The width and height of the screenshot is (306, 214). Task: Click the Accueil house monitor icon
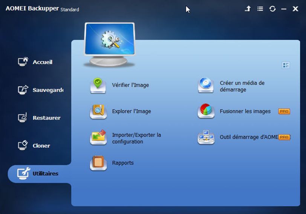click(23, 62)
